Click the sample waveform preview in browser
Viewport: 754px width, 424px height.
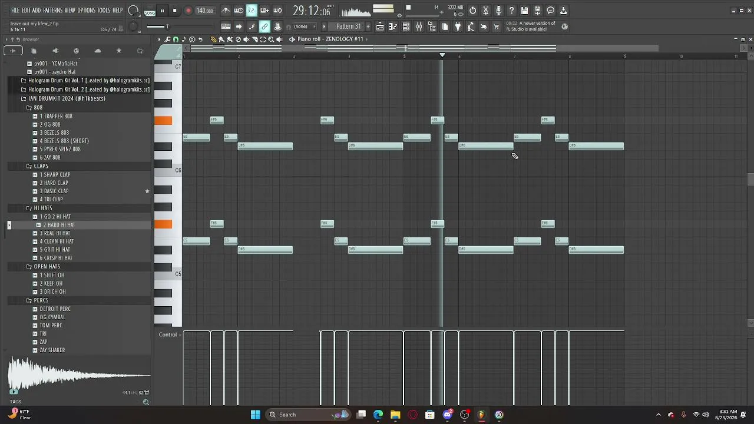tap(78, 375)
